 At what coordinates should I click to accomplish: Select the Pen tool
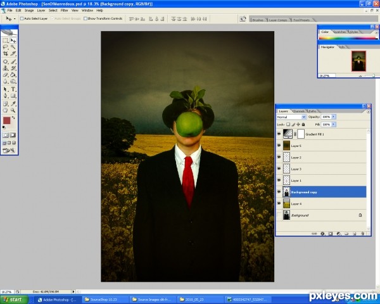click(6, 96)
